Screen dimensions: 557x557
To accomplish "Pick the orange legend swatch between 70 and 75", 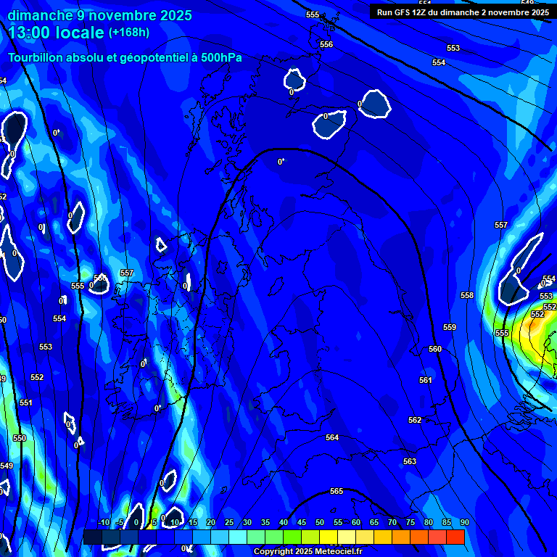I will pyautogui.click(x=401, y=537).
